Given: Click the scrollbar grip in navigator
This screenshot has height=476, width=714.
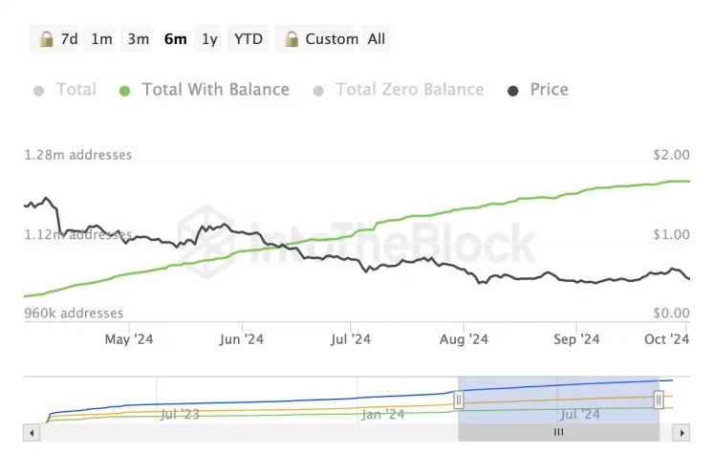Looking at the screenshot, I should click(x=559, y=432).
